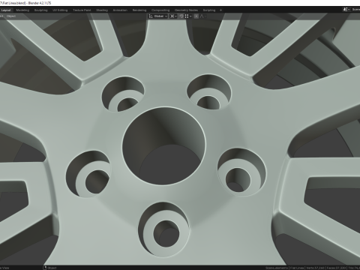Switch to the Shading workspace
The width and height of the screenshot is (360, 270).
(x=102, y=10)
